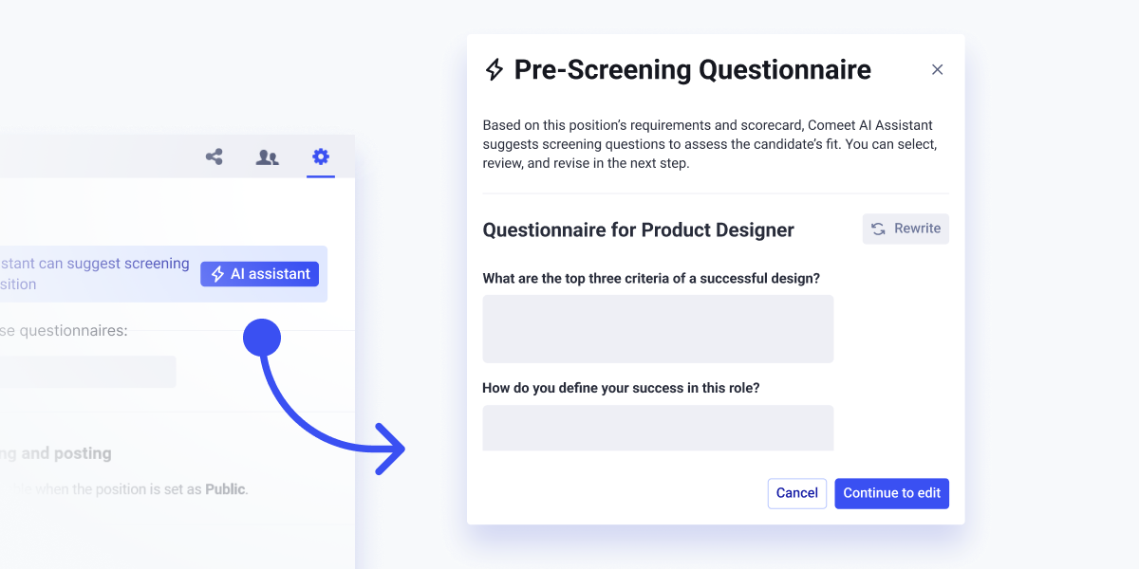
Task: Click the blue dot cursor indicator
Action: pyautogui.click(x=262, y=336)
